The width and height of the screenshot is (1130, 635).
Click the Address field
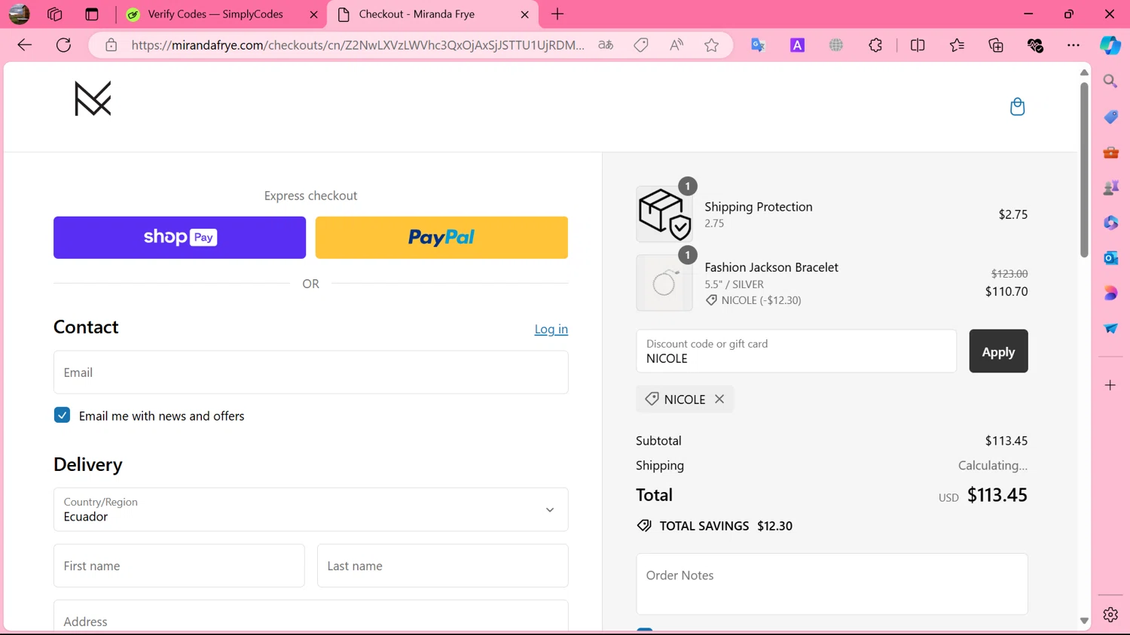[x=310, y=617]
